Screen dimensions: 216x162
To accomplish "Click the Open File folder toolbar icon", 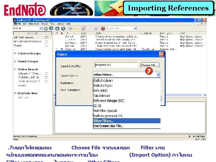I will click(x=76, y=28).
